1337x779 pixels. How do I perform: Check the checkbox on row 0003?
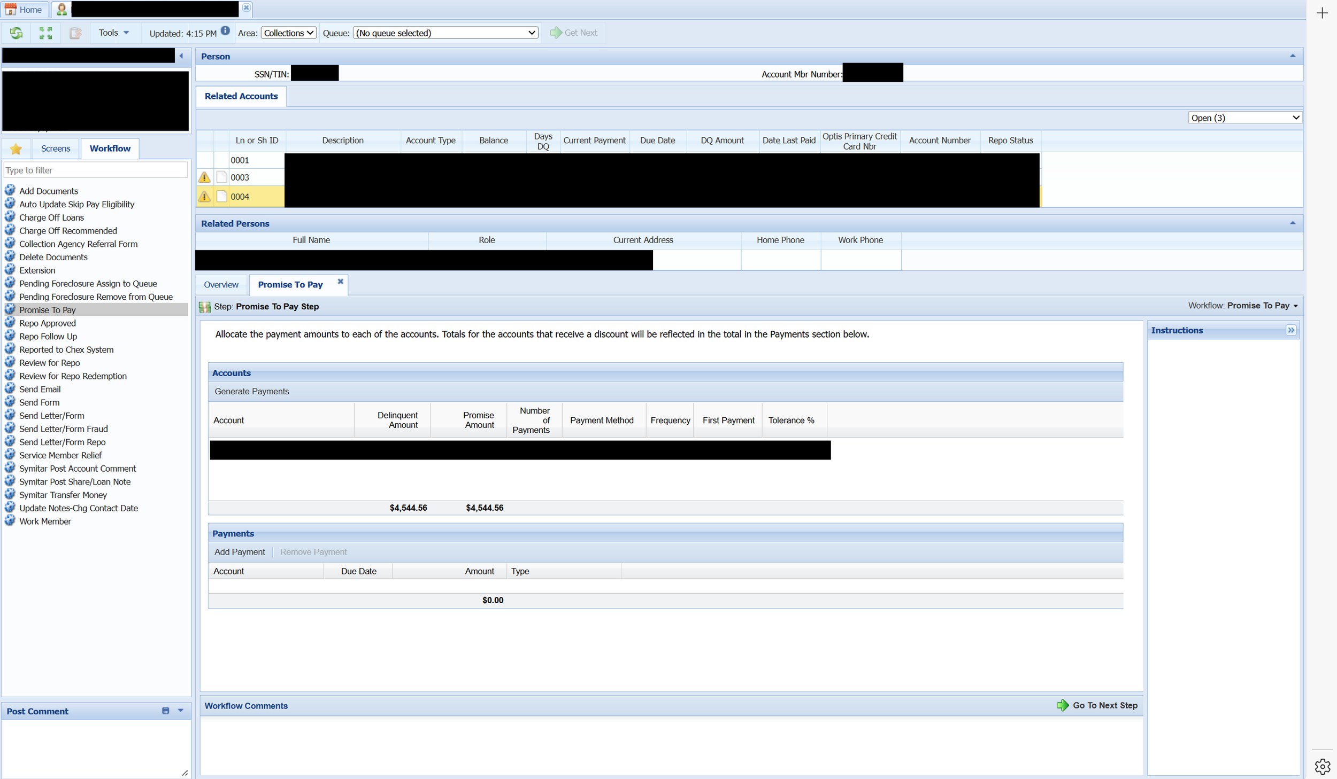(x=222, y=177)
